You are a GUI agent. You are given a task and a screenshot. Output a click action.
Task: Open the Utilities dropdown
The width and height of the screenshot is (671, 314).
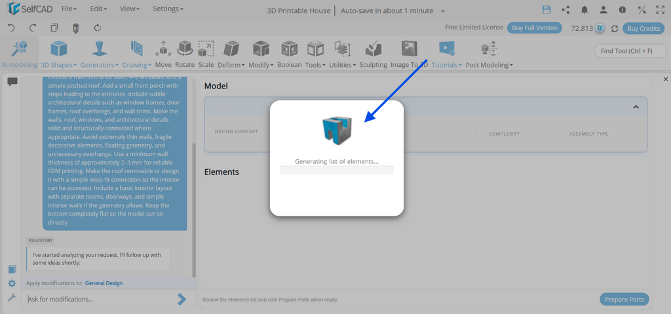[342, 54]
